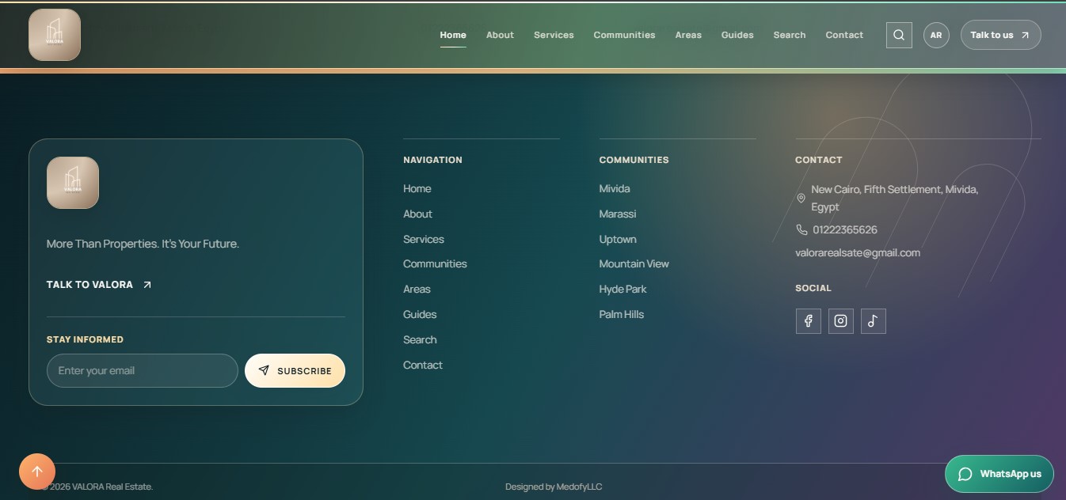Open the Communities item in top navigation
The width and height of the screenshot is (1066, 500).
(x=624, y=35)
